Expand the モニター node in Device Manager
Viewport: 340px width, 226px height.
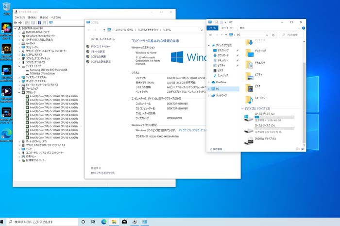click(19, 149)
